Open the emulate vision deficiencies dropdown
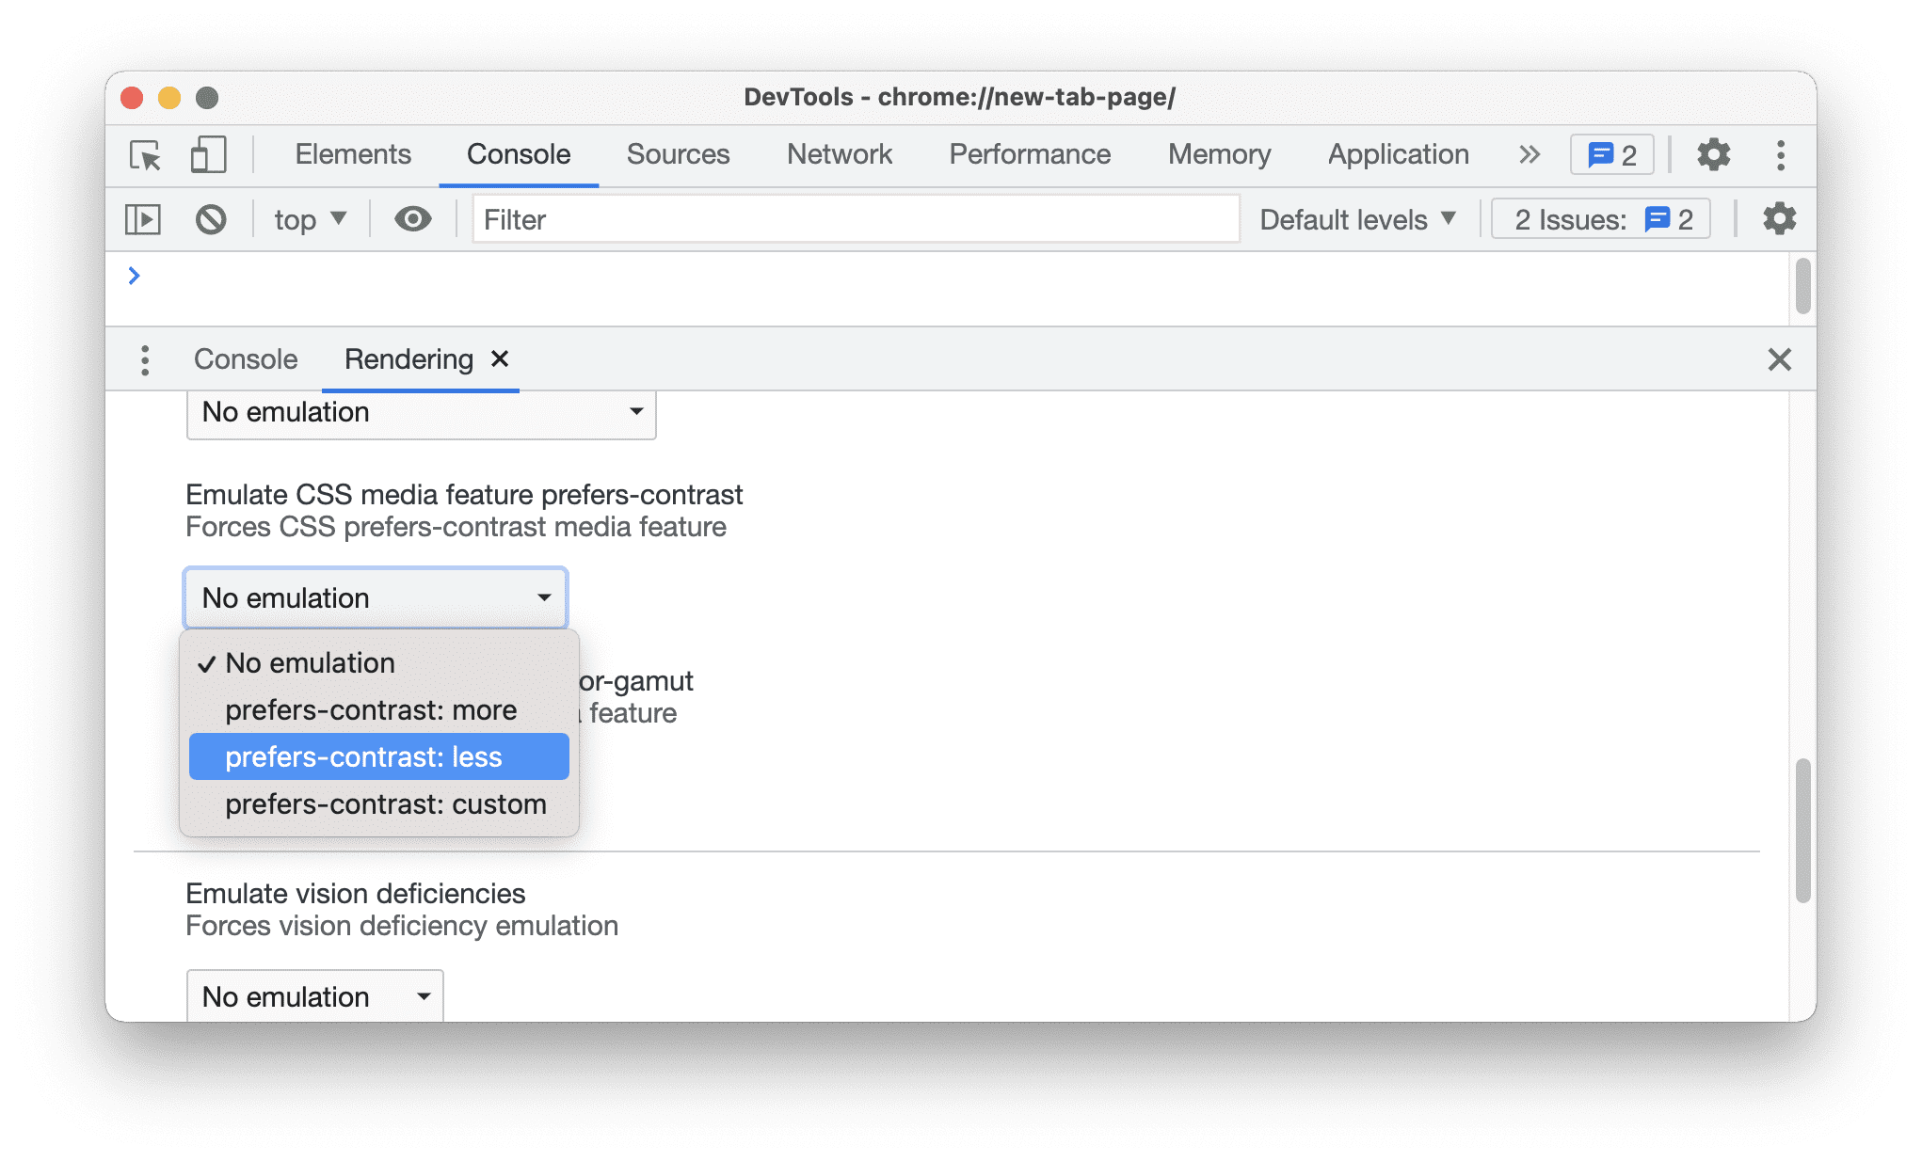Image resolution: width=1922 pixels, height=1161 pixels. [x=313, y=996]
